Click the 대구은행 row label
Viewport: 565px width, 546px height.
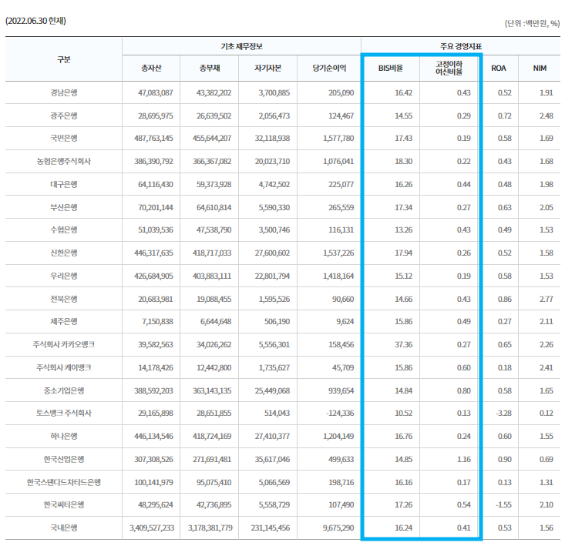pos(64,184)
